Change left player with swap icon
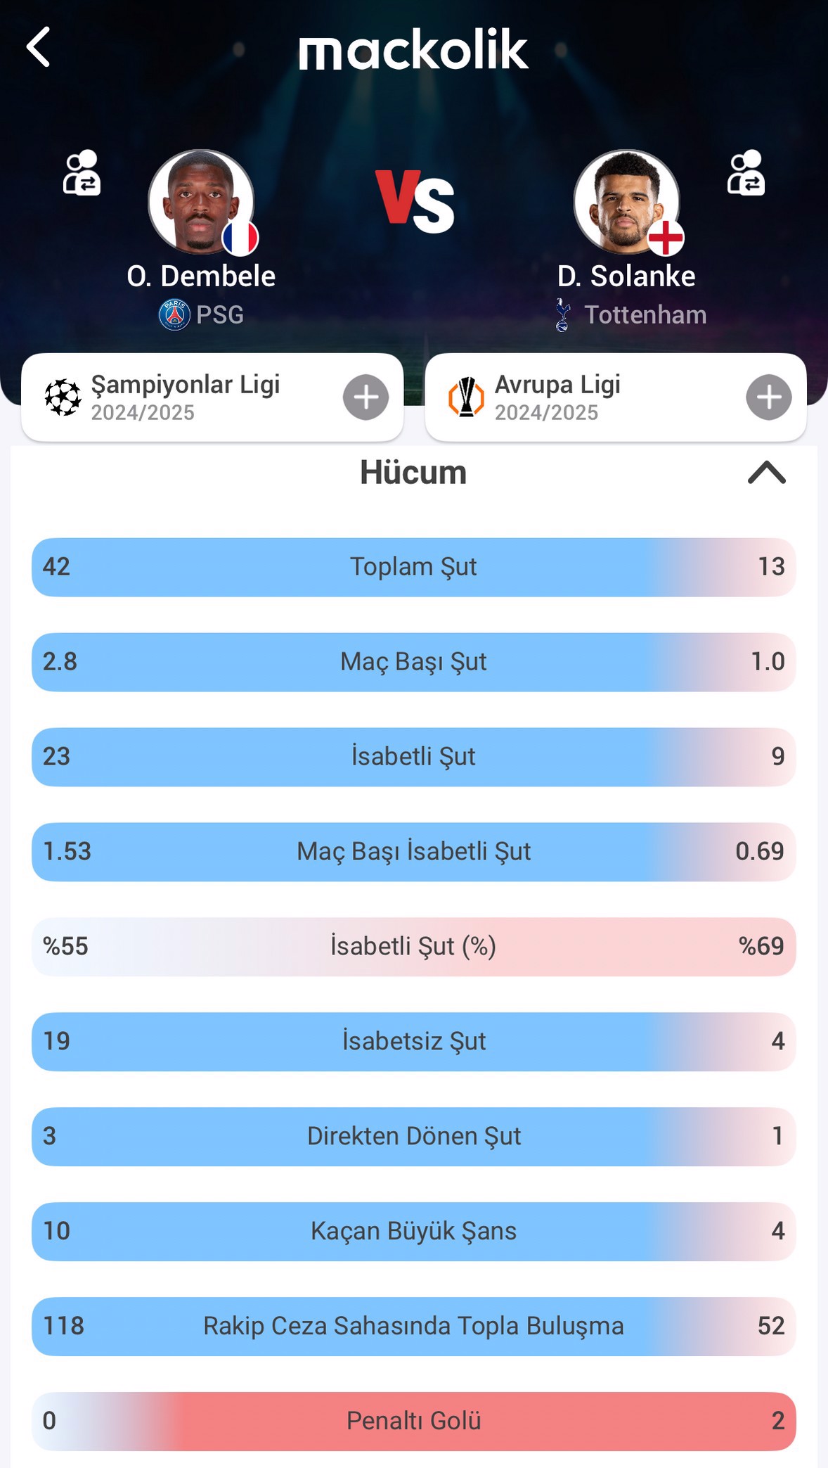Image resolution: width=828 pixels, height=1468 pixels. 82,172
